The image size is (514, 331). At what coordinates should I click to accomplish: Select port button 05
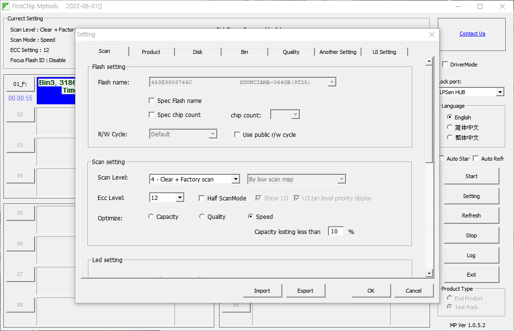[x=20, y=213]
